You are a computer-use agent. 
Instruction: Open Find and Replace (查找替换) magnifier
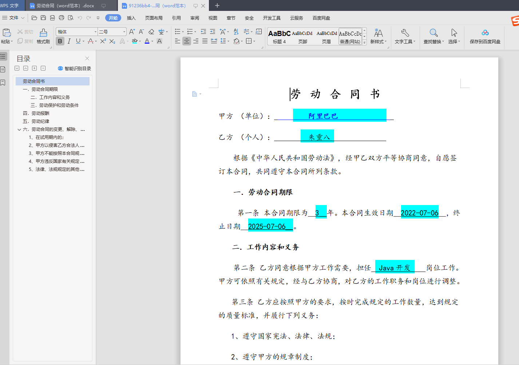click(433, 33)
